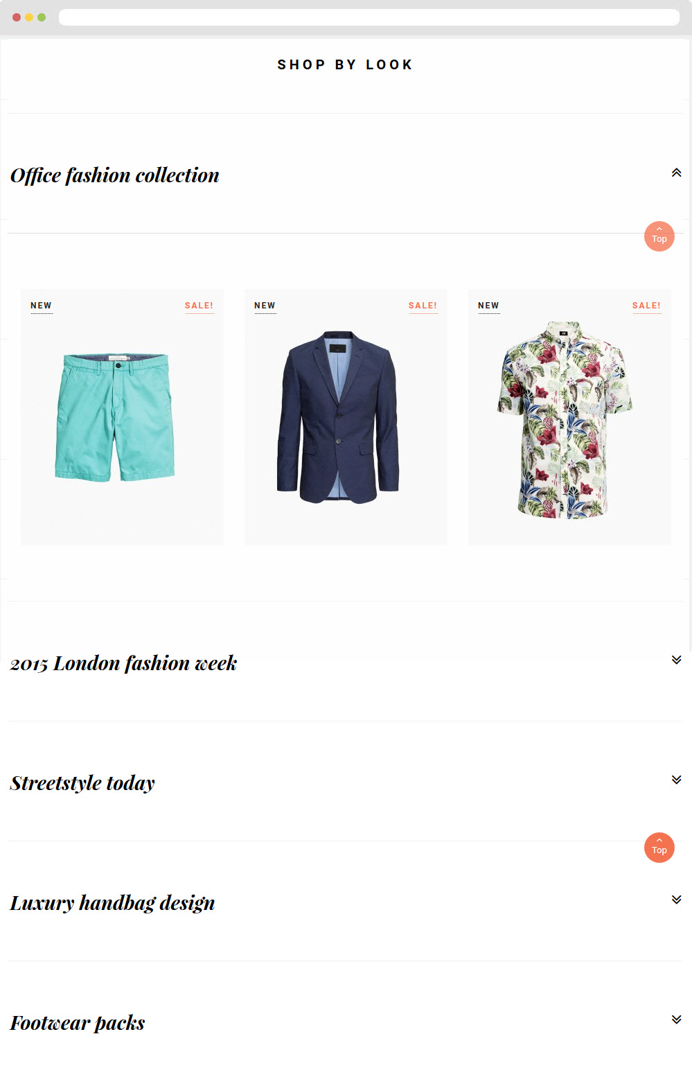This screenshot has width=692, height=1077.
Task: Click the SALE! badge on the blazer
Action: pyautogui.click(x=423, y=306)
